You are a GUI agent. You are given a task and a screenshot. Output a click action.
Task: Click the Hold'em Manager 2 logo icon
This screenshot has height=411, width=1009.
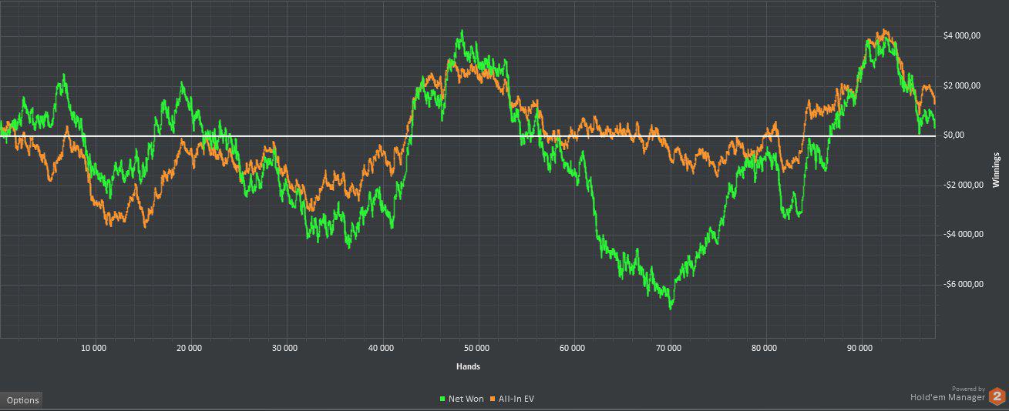997,396
